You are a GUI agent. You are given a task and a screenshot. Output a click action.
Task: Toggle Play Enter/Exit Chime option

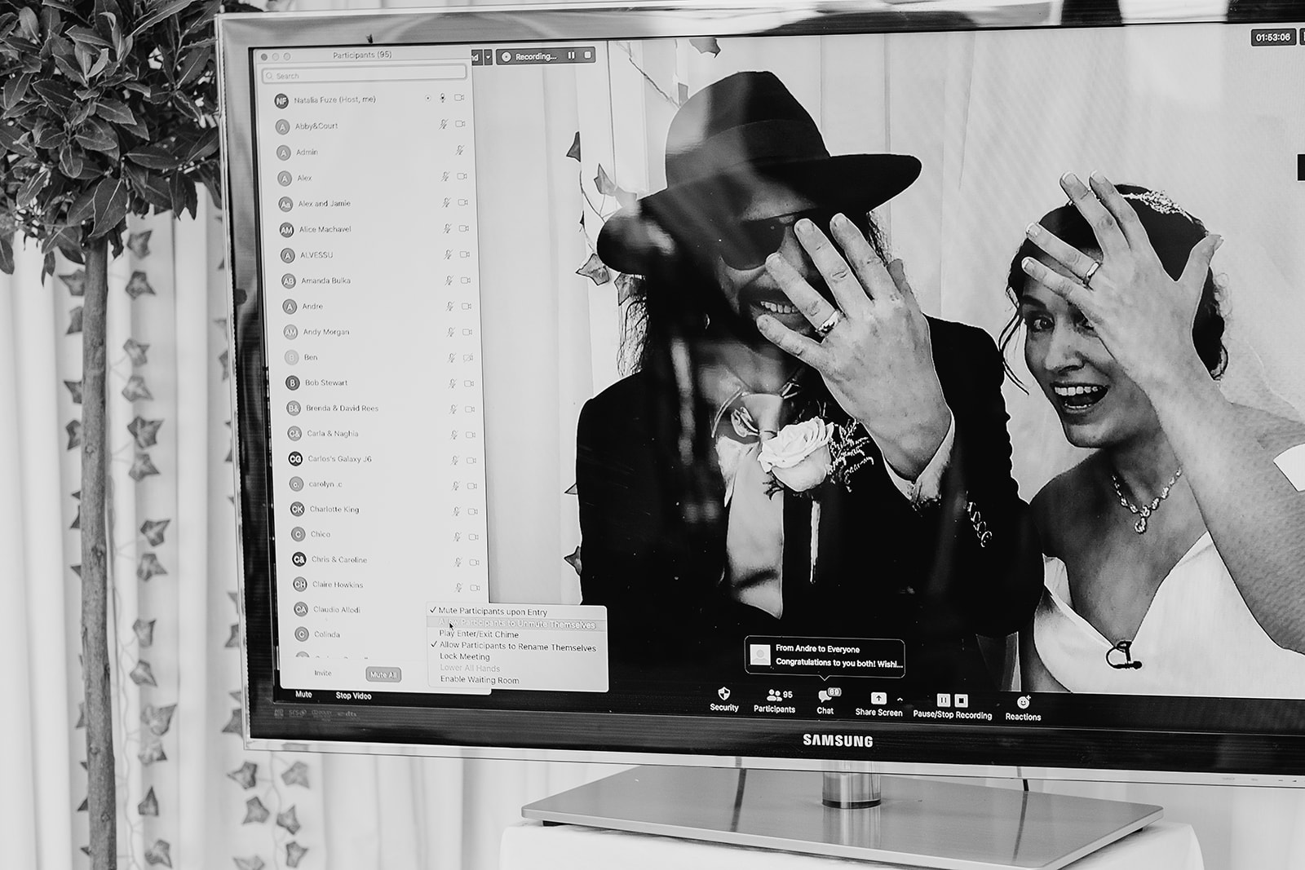click(479, 634)
